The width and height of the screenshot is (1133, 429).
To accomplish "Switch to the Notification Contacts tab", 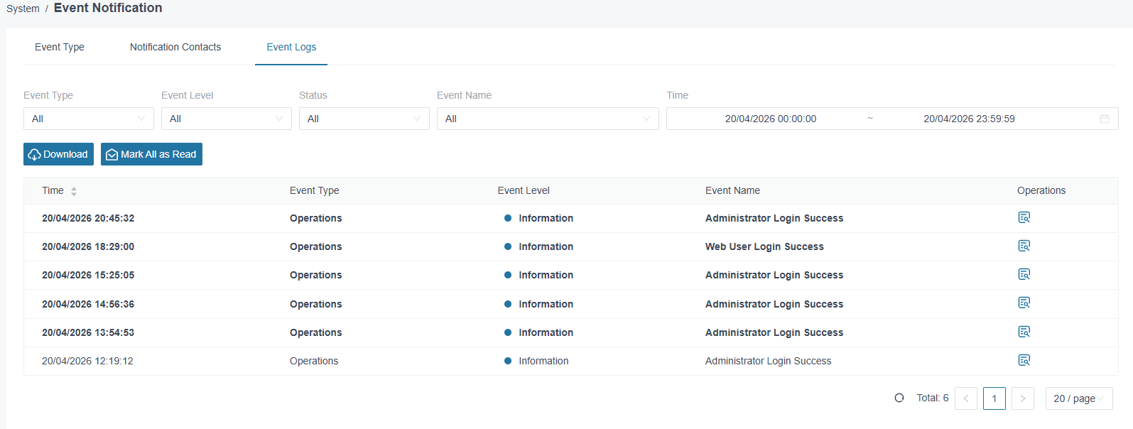I will (x=175, y=47).
